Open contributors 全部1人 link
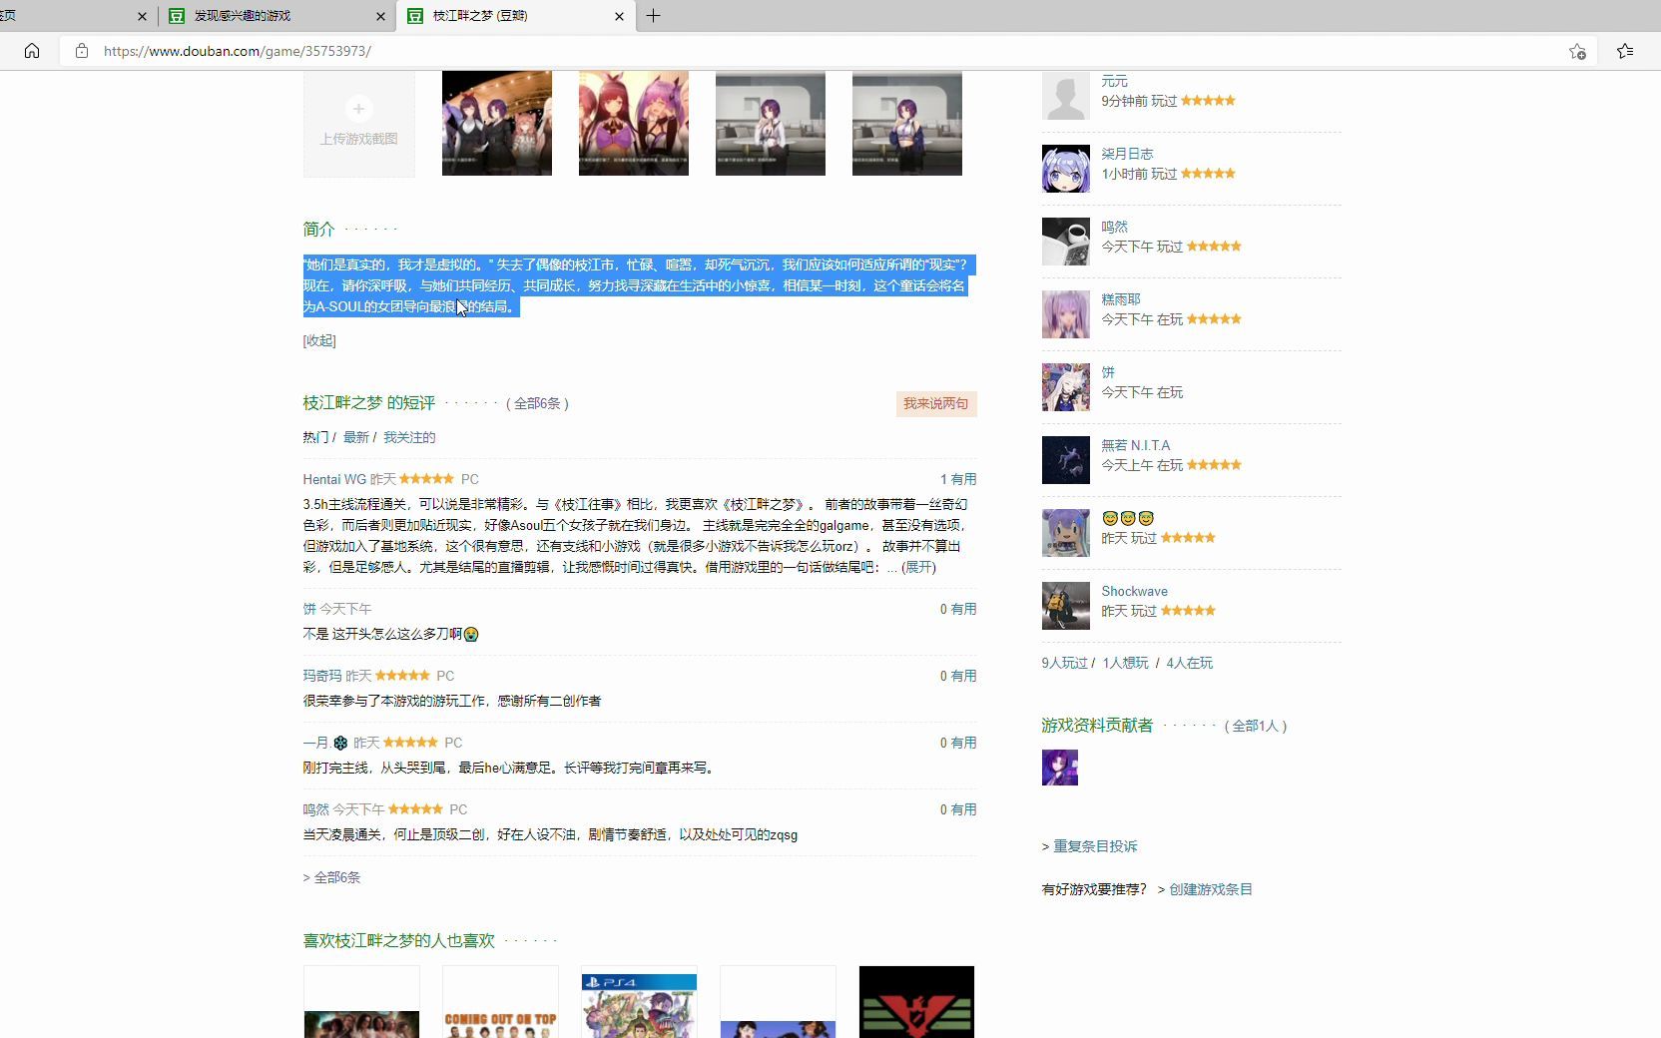 pyautogui.click(x=1256, y=726)
